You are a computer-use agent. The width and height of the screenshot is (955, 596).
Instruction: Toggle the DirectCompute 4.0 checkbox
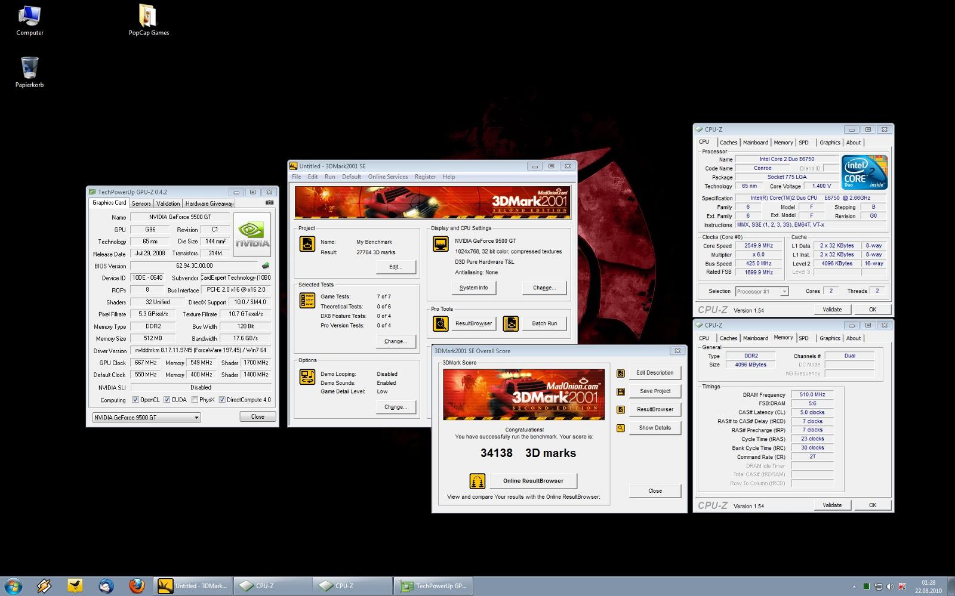(222, 400)
